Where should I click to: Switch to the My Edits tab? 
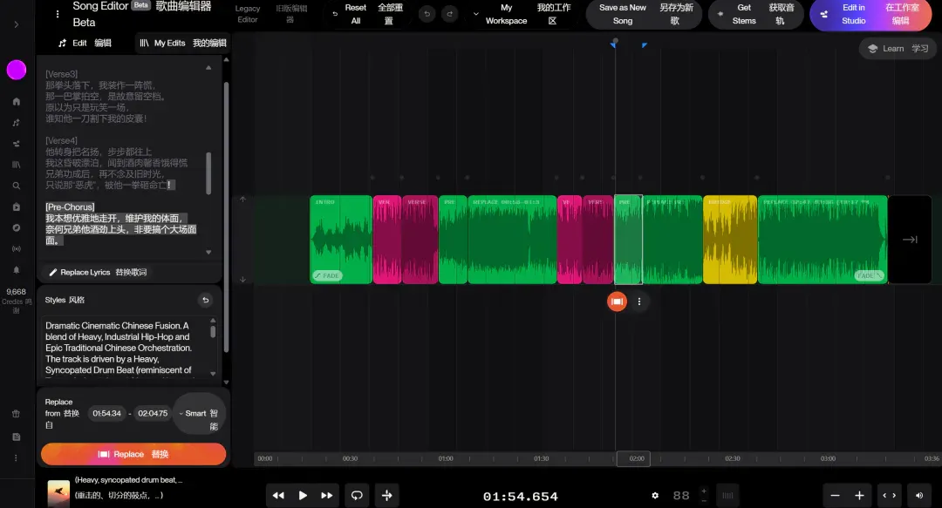[x=182, y=43]
